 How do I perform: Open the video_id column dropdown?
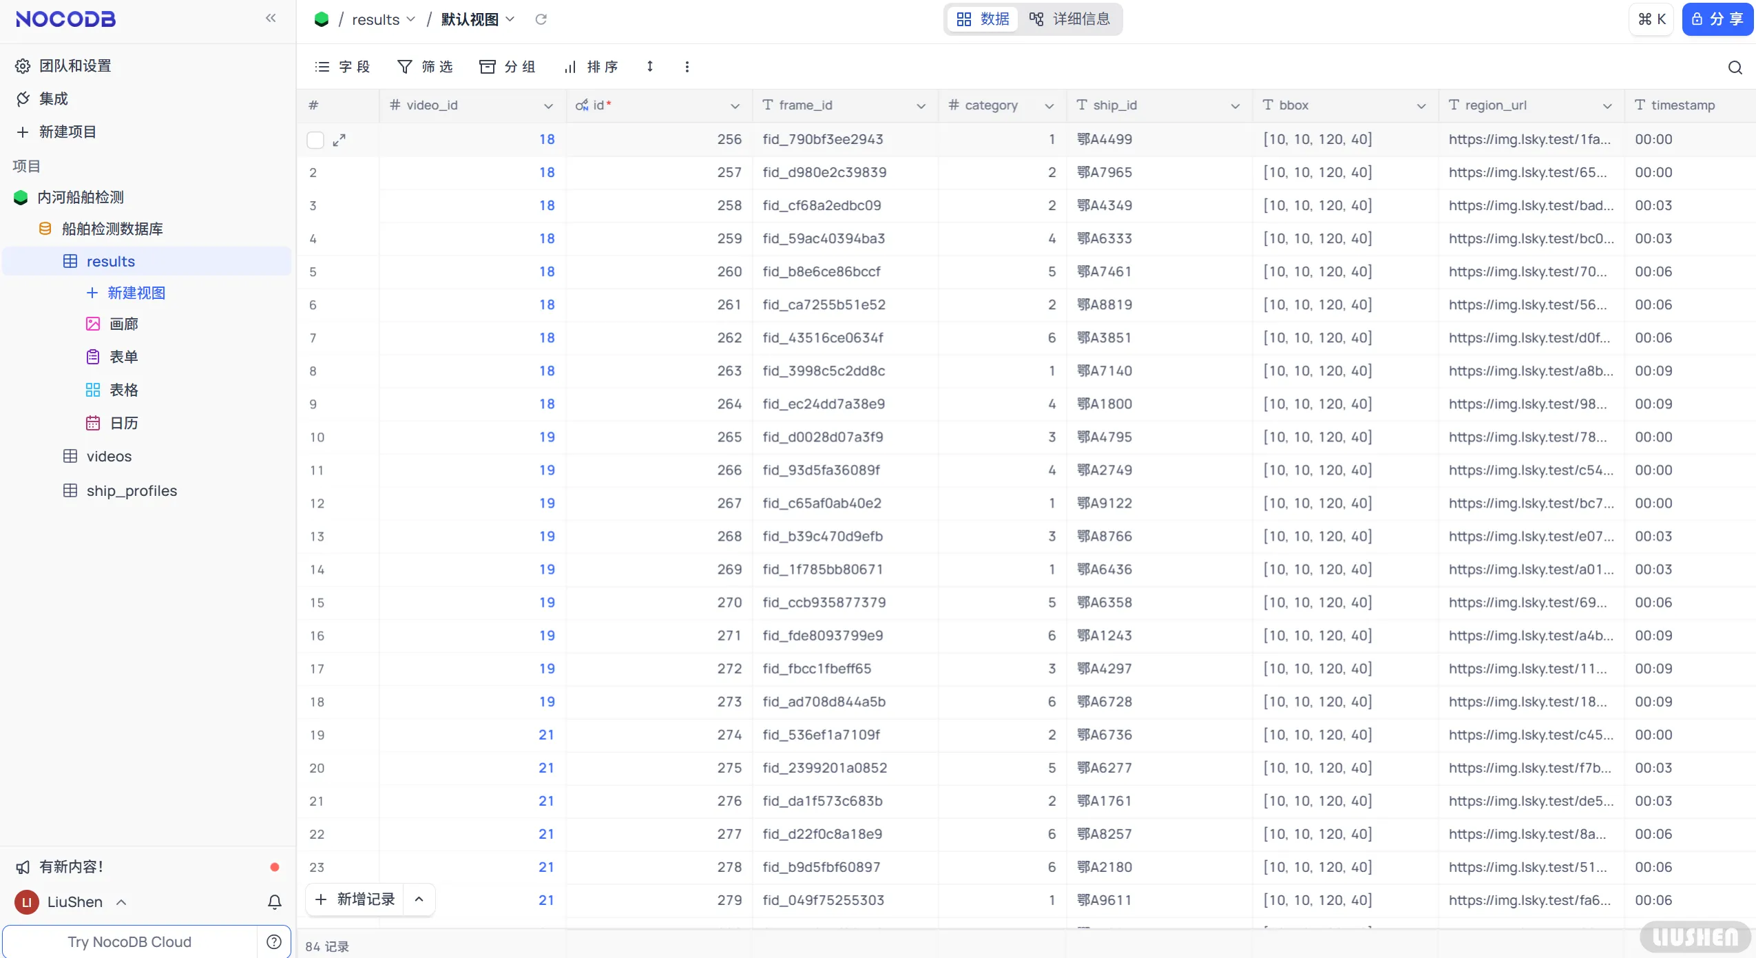click(548, 106)
